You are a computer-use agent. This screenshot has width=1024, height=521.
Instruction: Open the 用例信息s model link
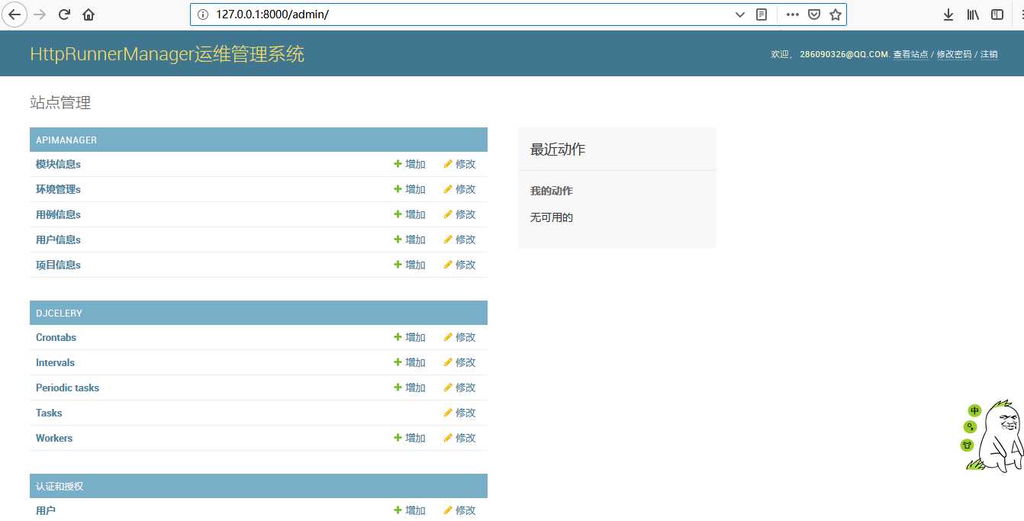[x=58, y=214]
